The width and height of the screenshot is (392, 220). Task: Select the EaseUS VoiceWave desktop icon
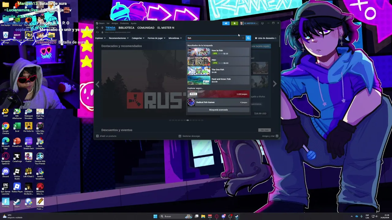click(x=40, y=174)
